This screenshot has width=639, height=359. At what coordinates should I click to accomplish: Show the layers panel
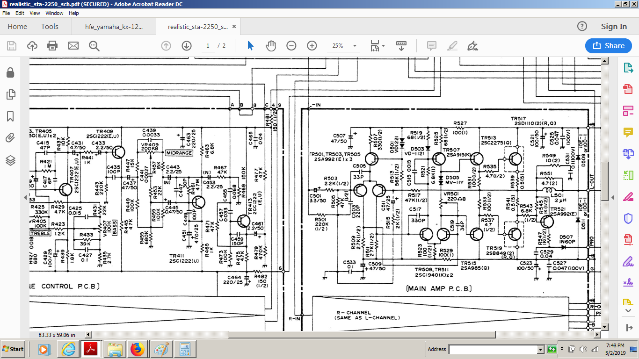[x=10, y=160]
